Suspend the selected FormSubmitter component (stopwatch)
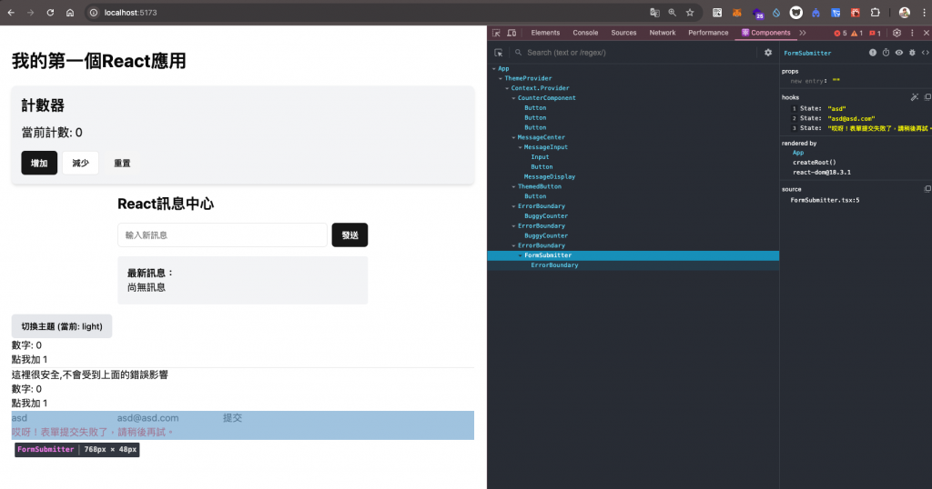This screenshot has width=932, height=489. (886, 53)
